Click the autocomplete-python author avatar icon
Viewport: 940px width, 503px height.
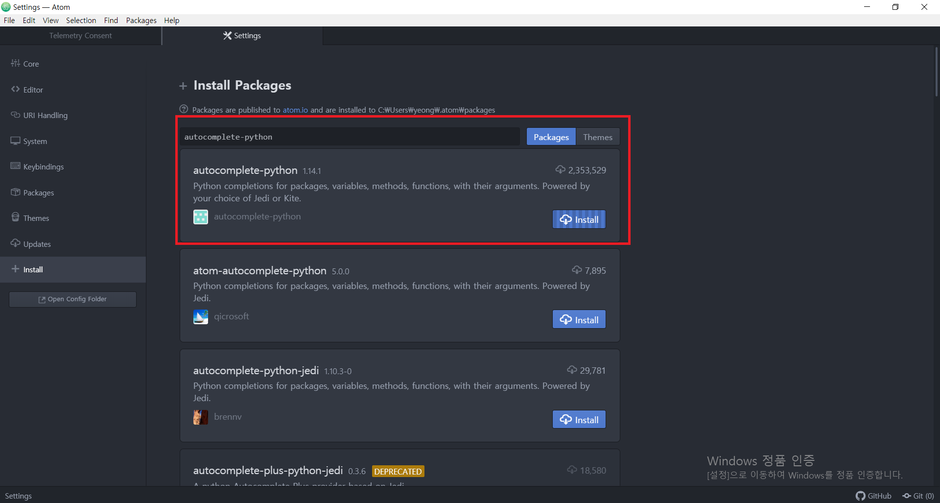201,216
